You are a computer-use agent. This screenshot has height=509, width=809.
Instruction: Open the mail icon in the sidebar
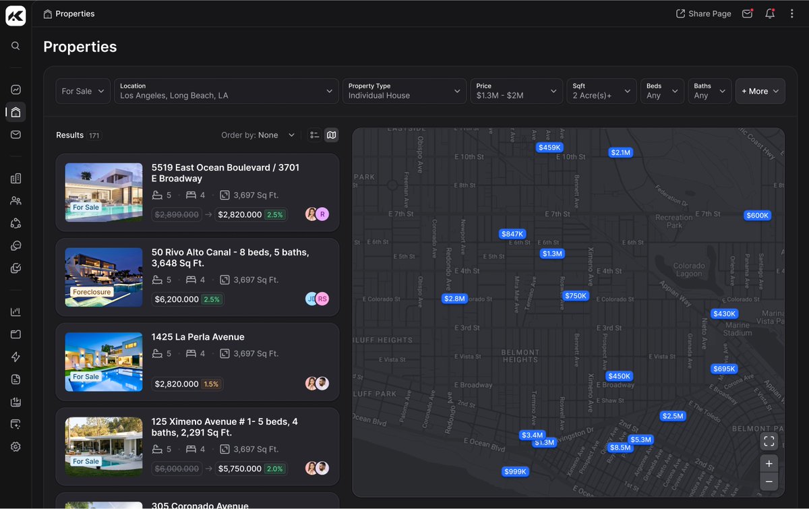pyautogui.click(x=16, y=134)
